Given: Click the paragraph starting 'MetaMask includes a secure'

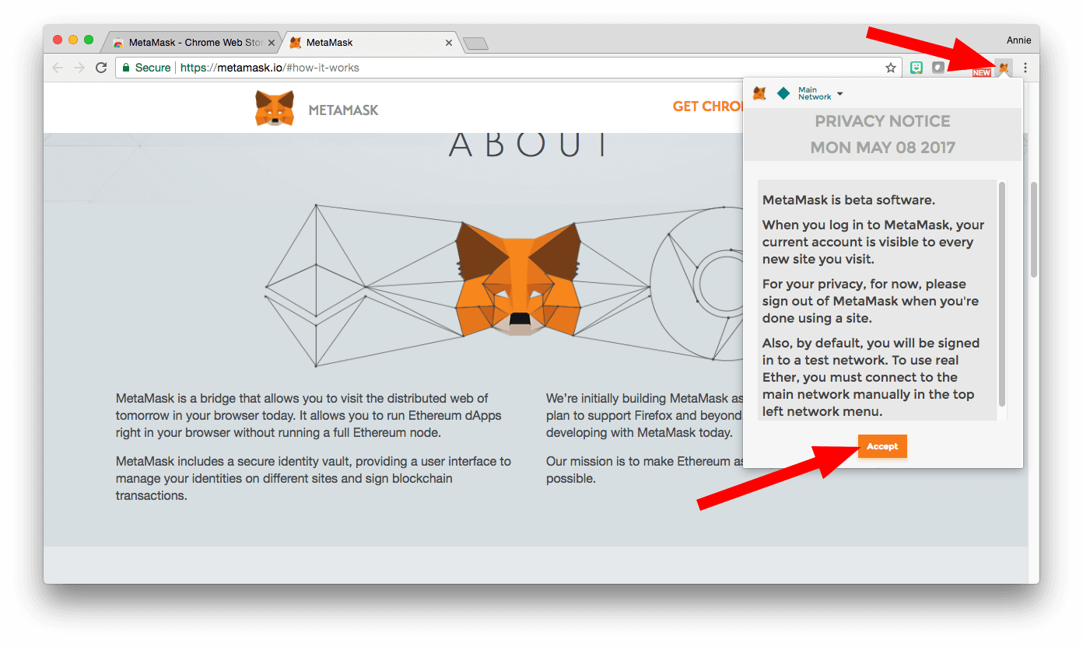Looking at the screenshot, I should click(314, 478).
